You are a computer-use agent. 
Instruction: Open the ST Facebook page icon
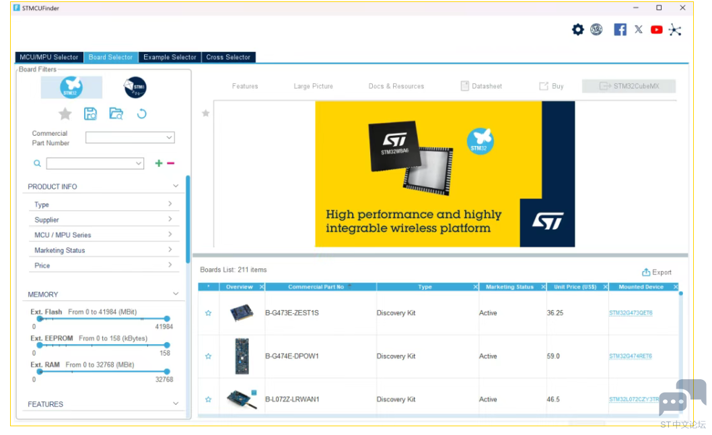(620, 30)
